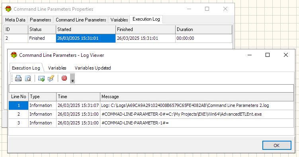299x157 pixels.
Task: Select Line No 3 cell in log
Action: (x=18, y=123)
